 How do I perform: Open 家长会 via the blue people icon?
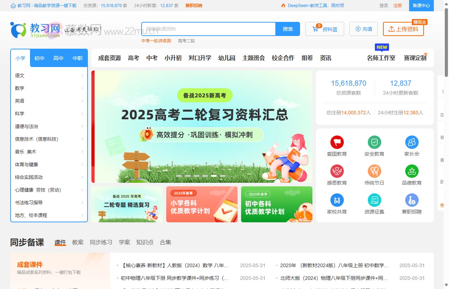[x=412, y=145]
